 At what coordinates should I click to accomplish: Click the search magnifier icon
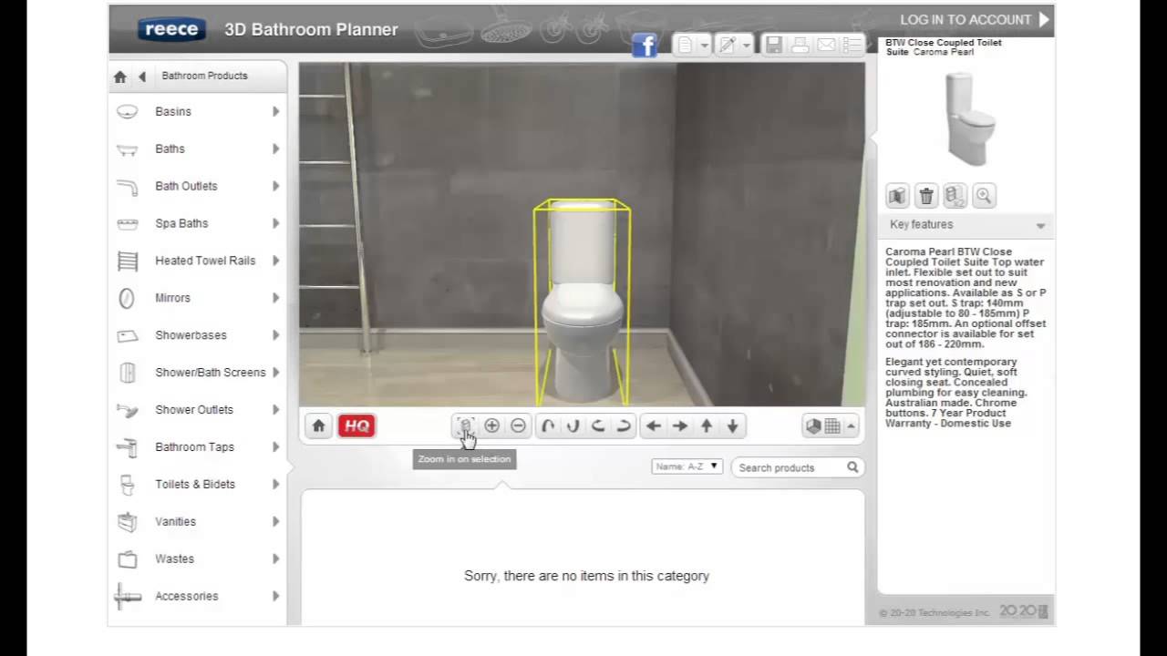[852, 467]
